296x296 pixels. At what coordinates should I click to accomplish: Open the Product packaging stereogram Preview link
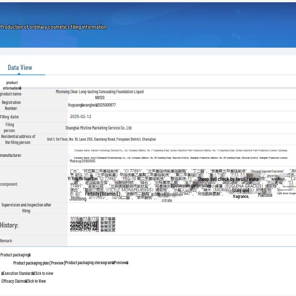pos(97,263)
